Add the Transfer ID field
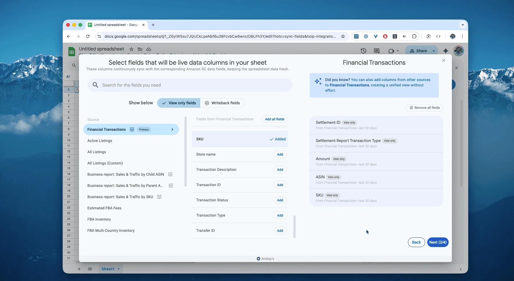Viewport: 514px width, 281px height. pos(280,230)
